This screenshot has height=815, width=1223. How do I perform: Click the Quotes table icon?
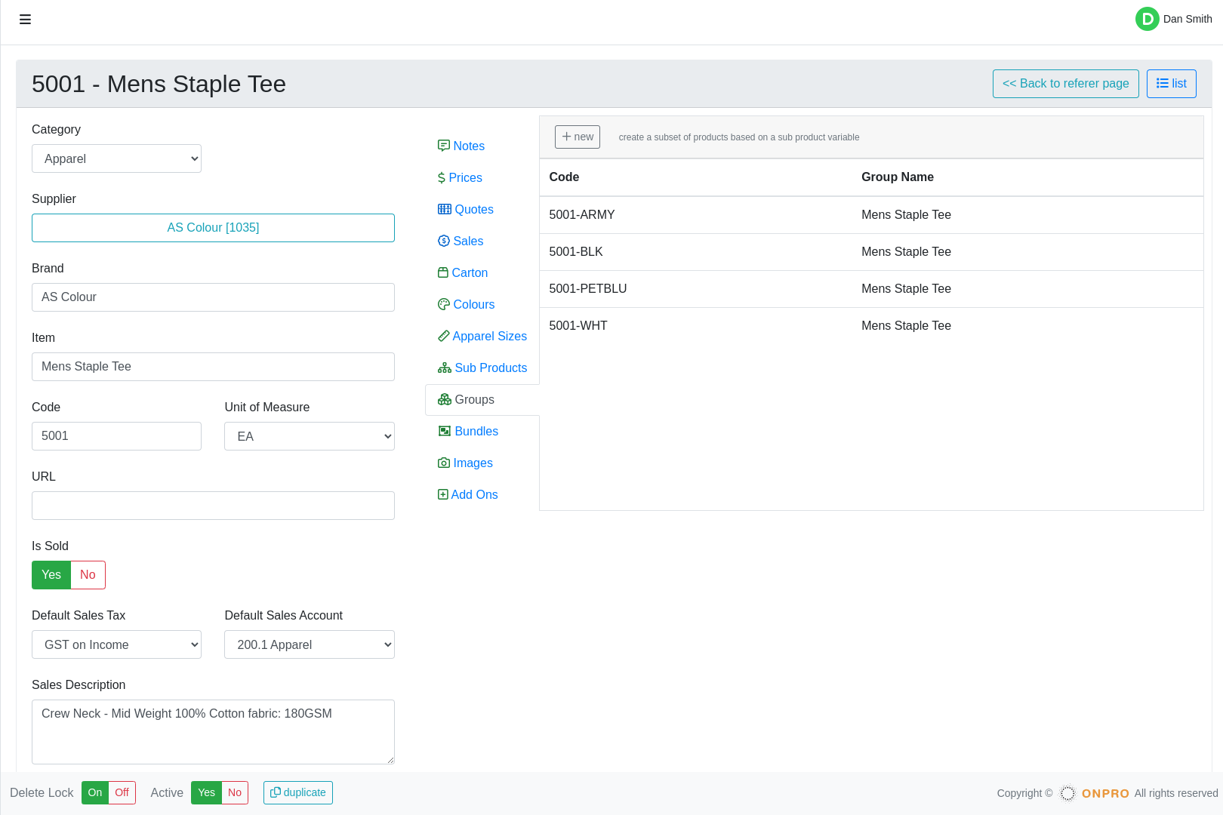point(445,209)
